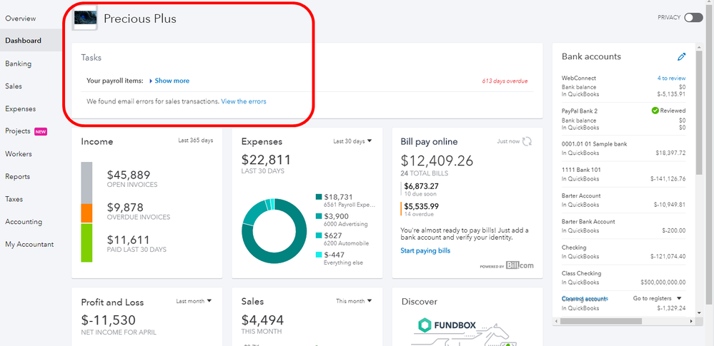Click the Everything else legend swatch
The image size is (714, 346).
coord(319,255)
